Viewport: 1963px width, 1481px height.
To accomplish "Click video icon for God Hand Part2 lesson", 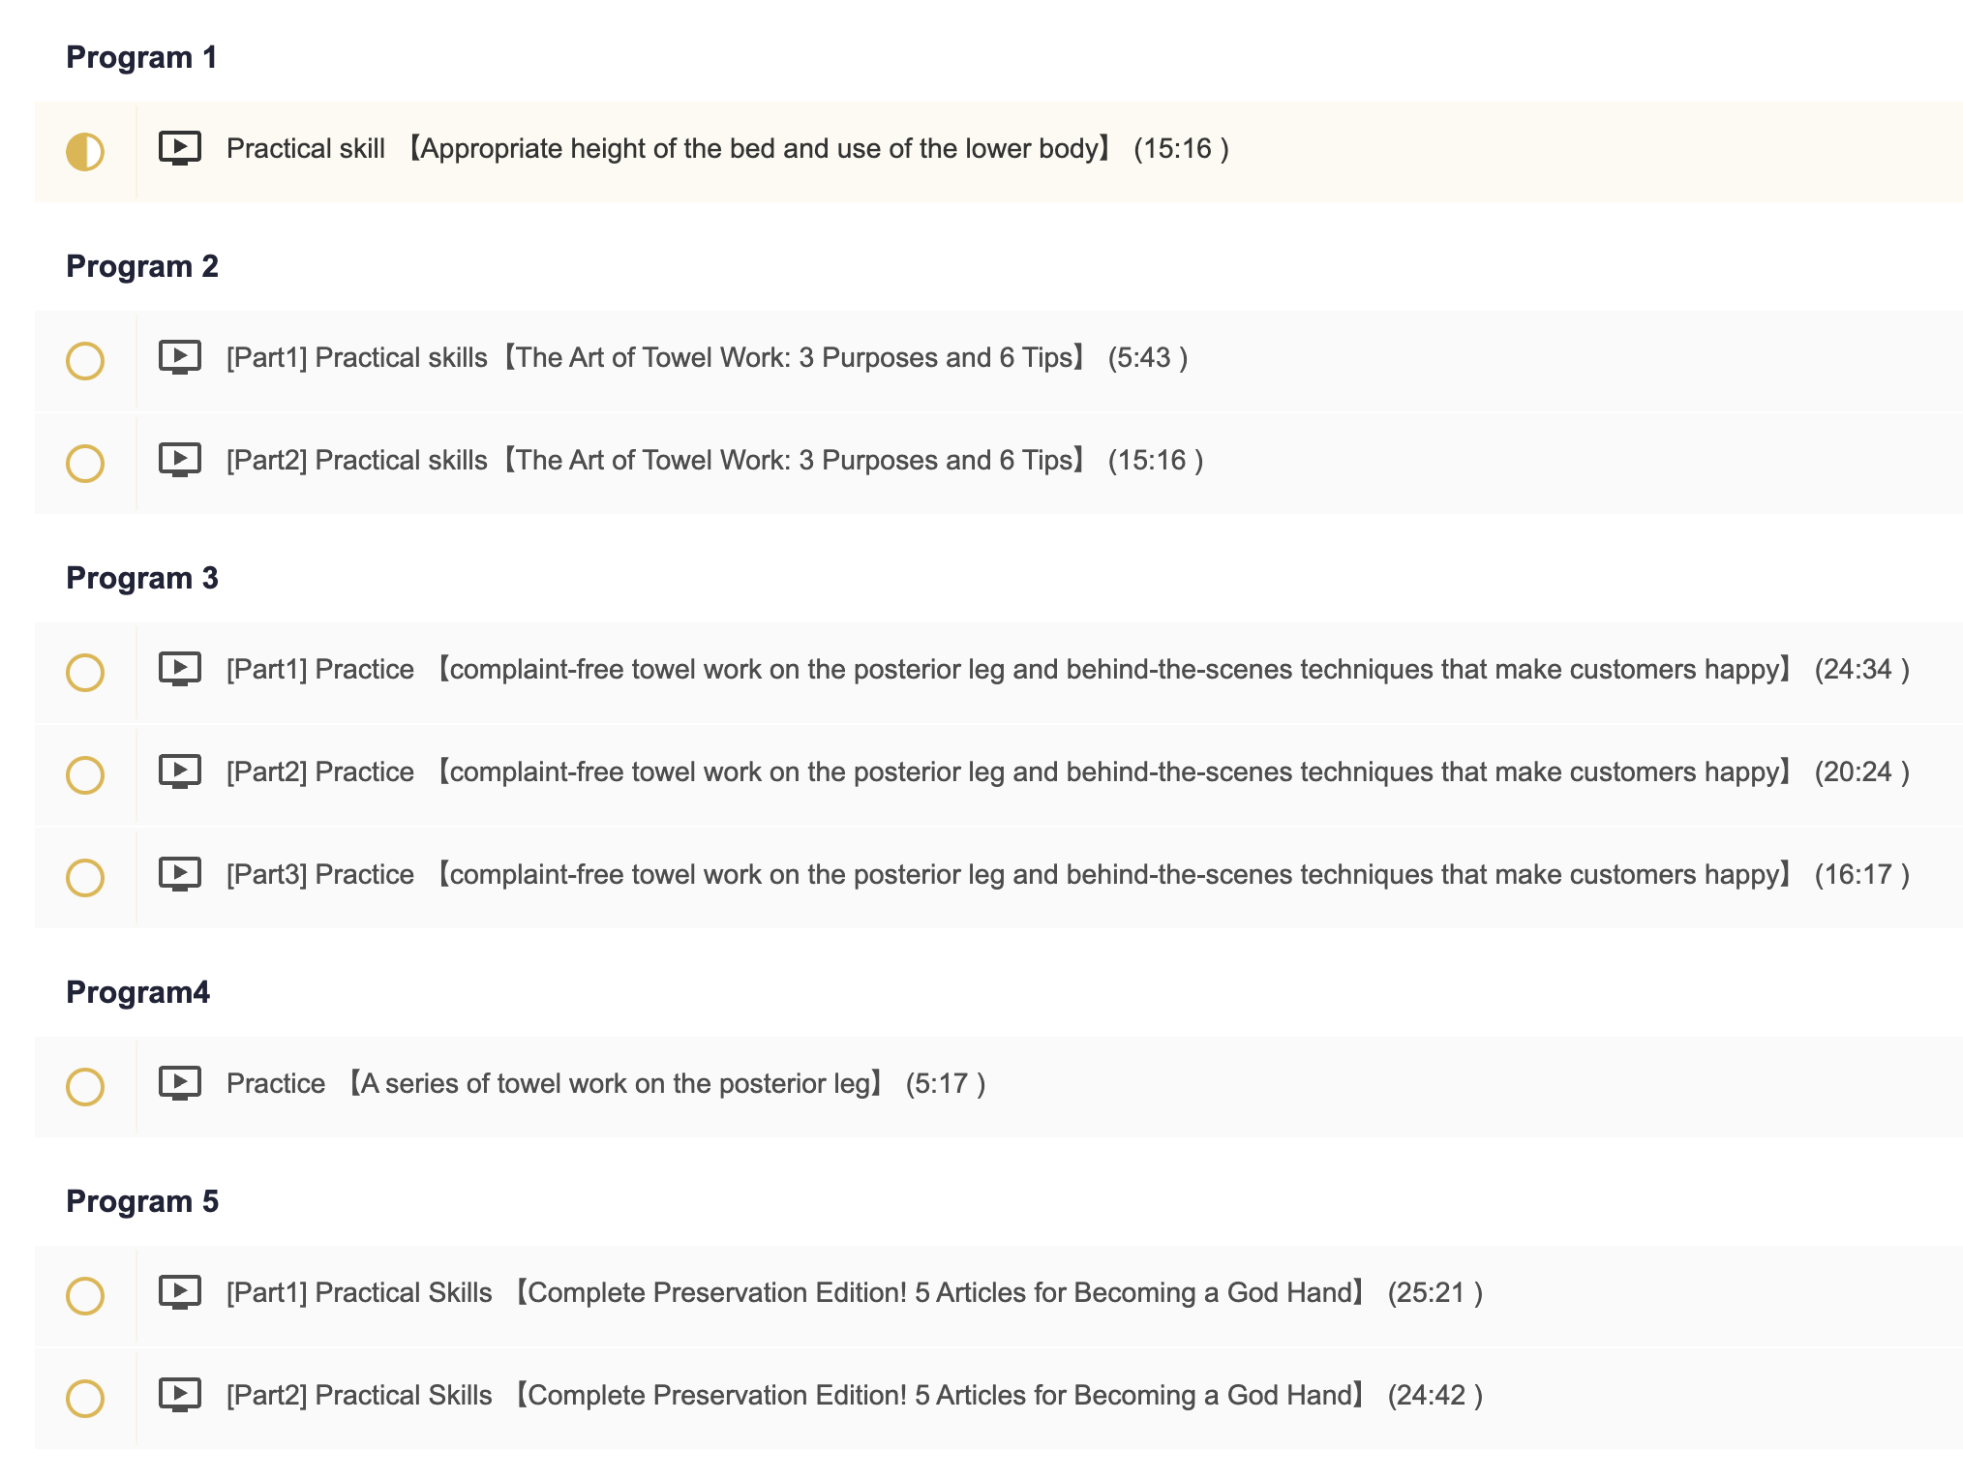I will (180, 1396).
